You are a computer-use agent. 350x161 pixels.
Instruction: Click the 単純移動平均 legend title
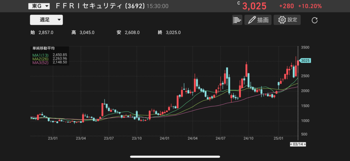43,48
